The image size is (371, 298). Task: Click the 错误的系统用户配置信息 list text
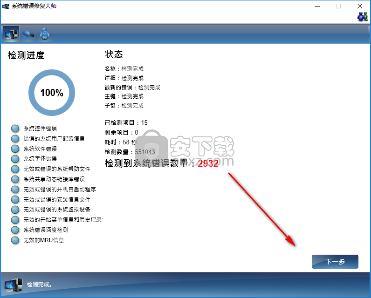click(x=54, y=139)
